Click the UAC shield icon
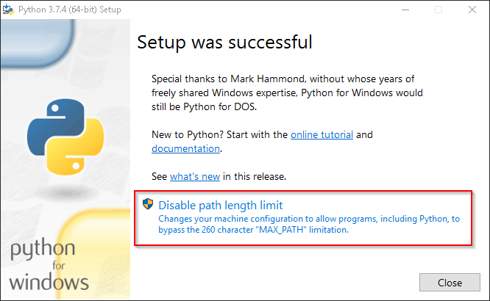This screenshot has height=301, width=490. (147, 205)
